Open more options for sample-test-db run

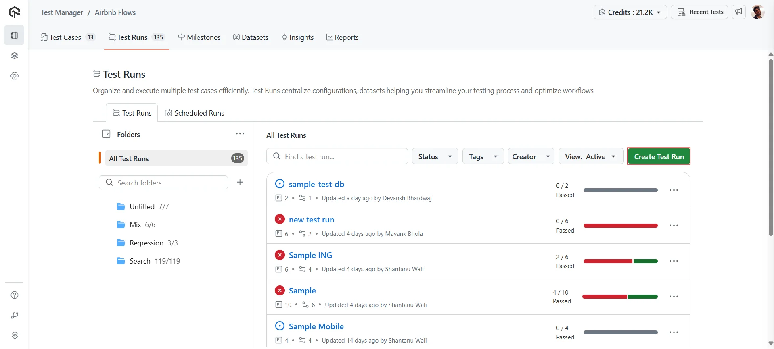(x=674, y=190)
